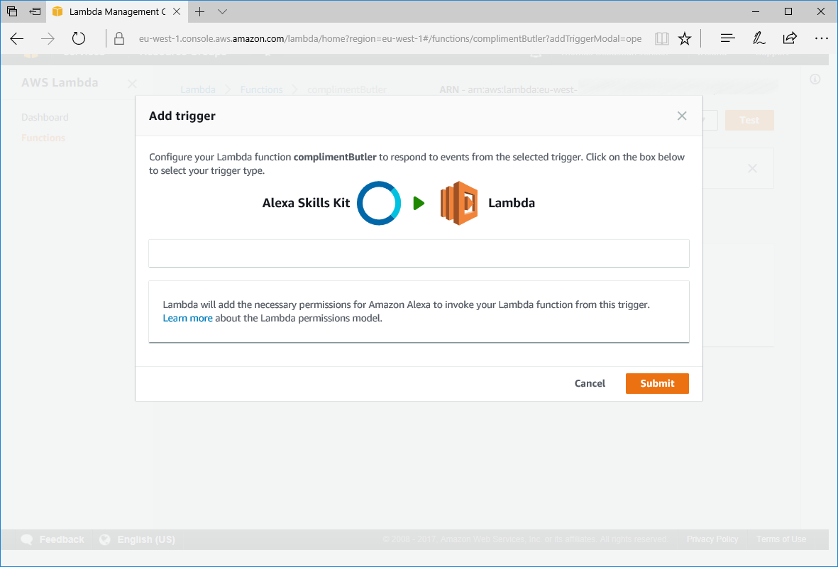
Task: Click the orange Lambda logo icon
Action: [x=458, y=203]
